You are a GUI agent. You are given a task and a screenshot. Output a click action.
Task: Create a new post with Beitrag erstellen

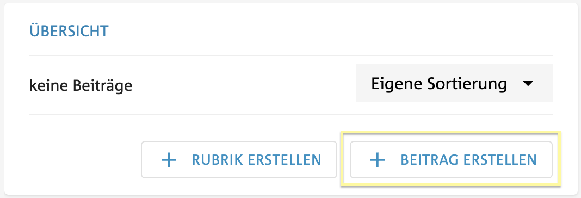tap(451, 160)
